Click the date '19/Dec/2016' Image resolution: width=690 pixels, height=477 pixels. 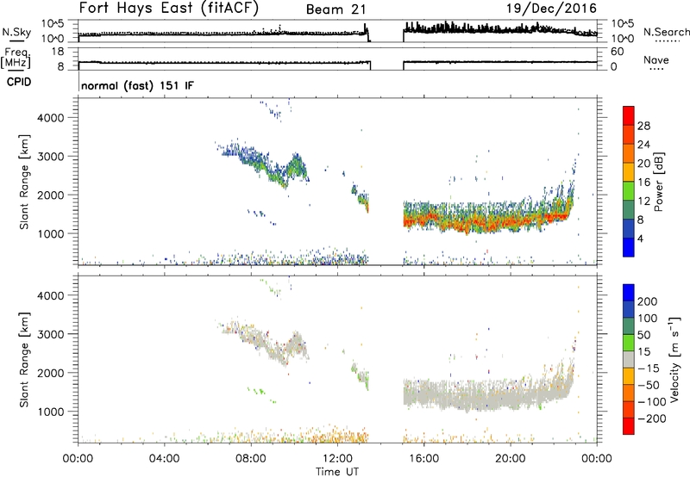(551, 9)
